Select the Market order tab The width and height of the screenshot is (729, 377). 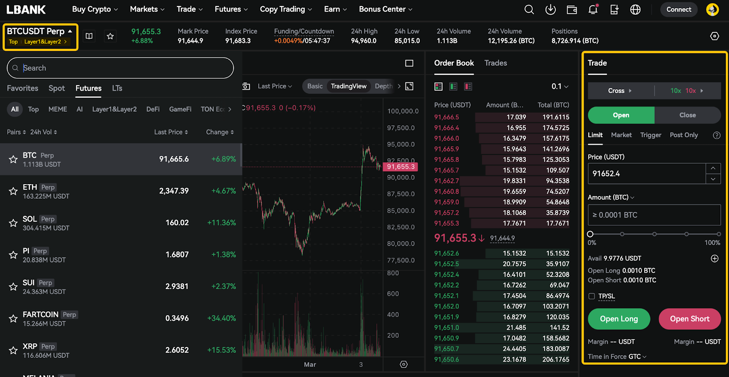[x=621, y=135]
